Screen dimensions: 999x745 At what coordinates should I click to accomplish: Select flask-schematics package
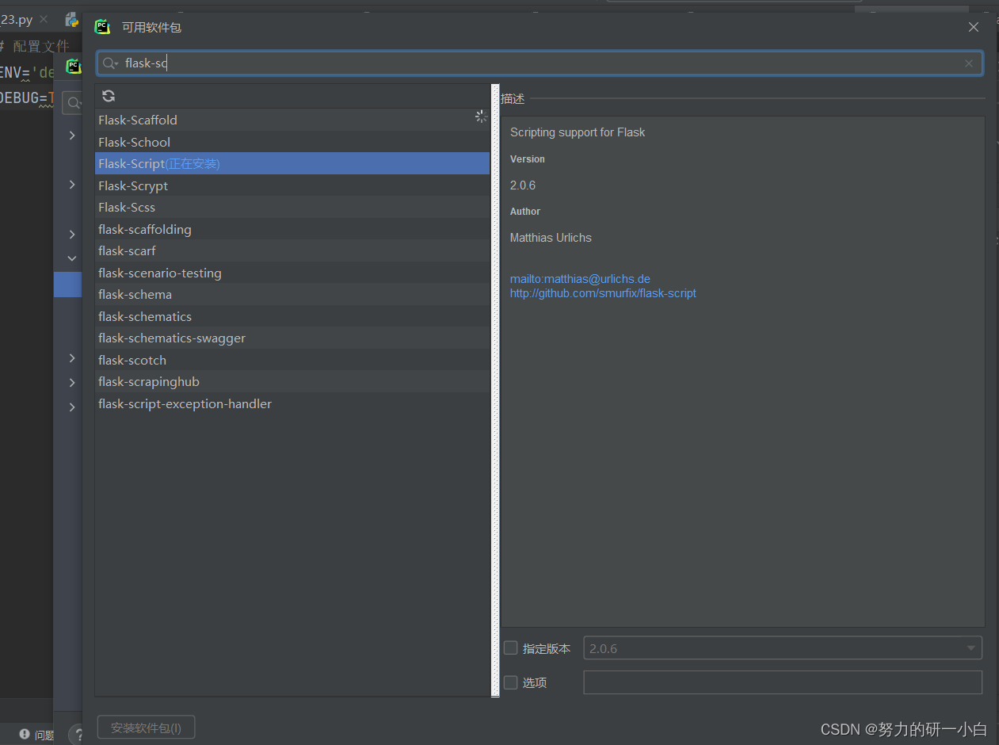pos(292,316)
